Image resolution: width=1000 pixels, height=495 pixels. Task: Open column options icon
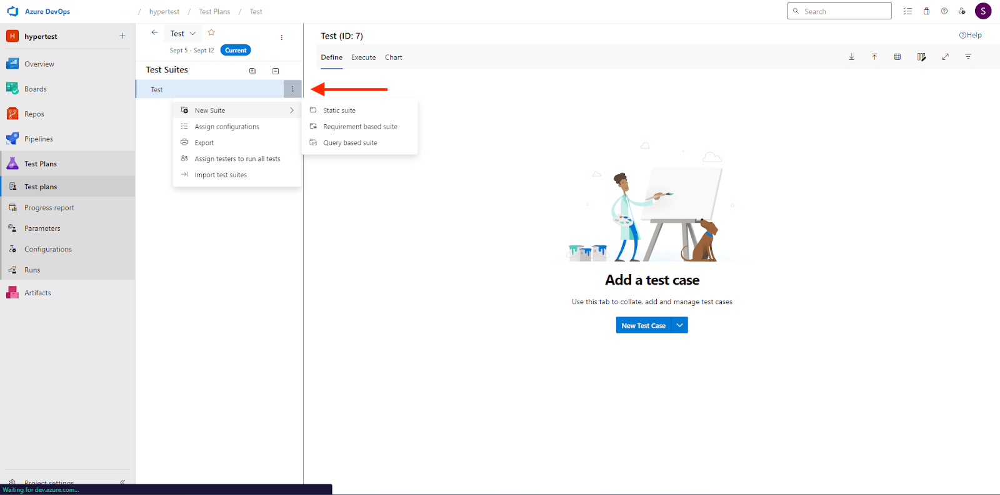tap(921, 57)
